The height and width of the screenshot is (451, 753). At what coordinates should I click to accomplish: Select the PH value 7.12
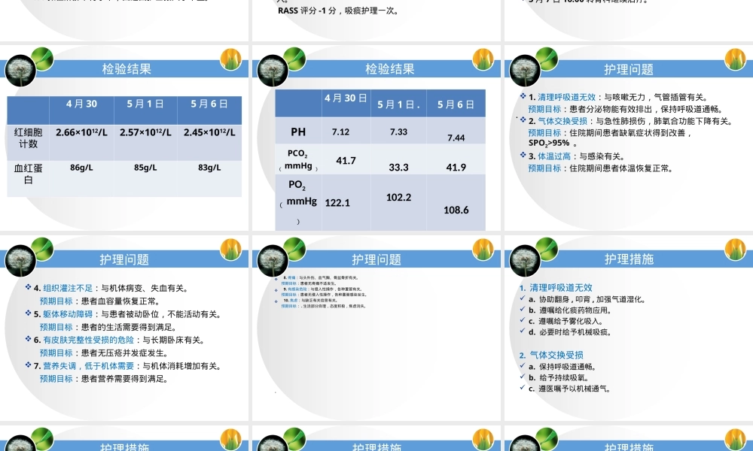coord(341,132)
